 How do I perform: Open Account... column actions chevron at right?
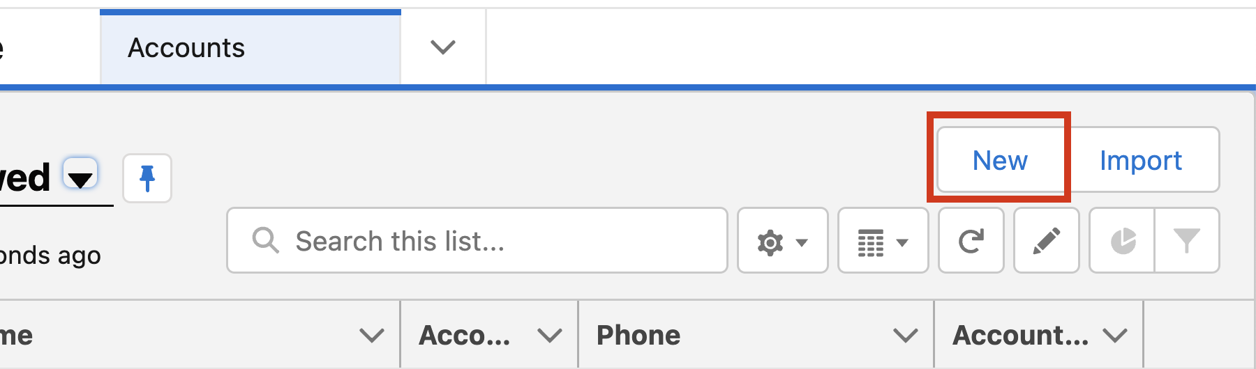[1115, 336]
